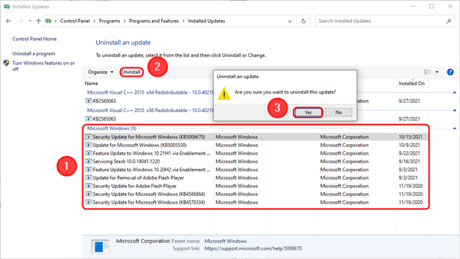This screenshot has width=460, height=259.
Task: Select Visual C++ 2010 x64 Redistributable group header
Action: coord(150,92)
